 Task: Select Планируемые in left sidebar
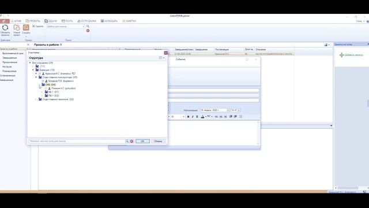(x=9, y=71)
